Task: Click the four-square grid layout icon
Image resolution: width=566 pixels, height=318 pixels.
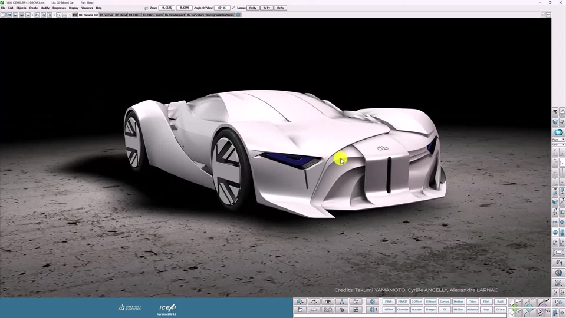Action: (356, 309)
